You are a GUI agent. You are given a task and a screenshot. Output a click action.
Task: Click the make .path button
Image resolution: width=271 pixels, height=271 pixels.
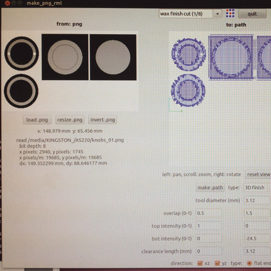coord(210,188)
